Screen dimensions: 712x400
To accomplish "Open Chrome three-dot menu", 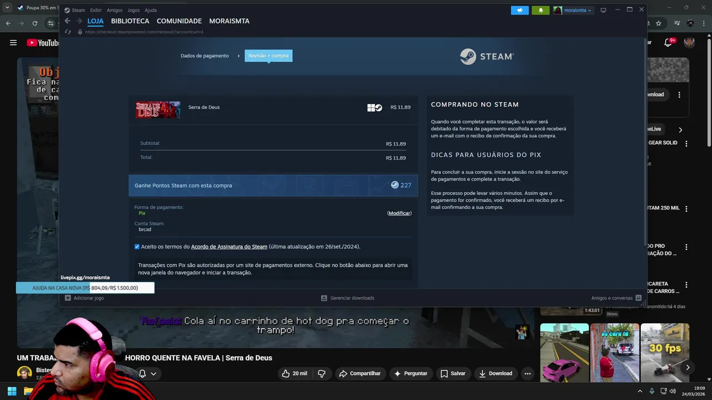I will coord(704,23).
